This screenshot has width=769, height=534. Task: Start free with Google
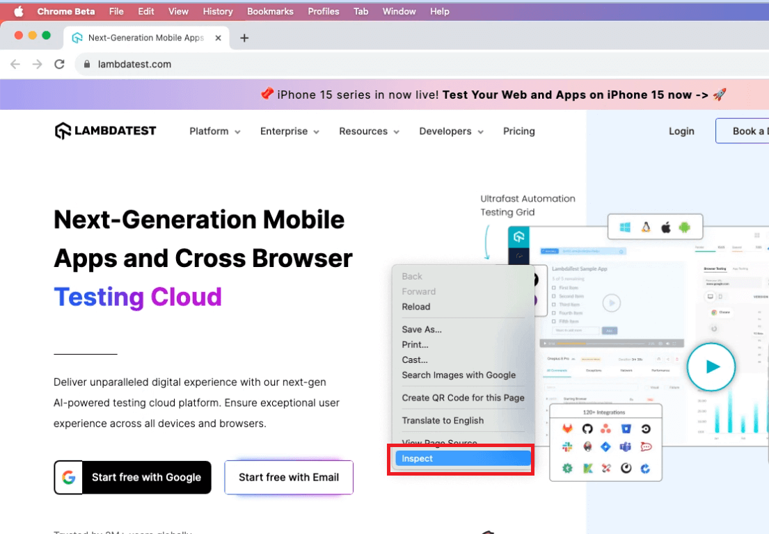tap(132, 477)
